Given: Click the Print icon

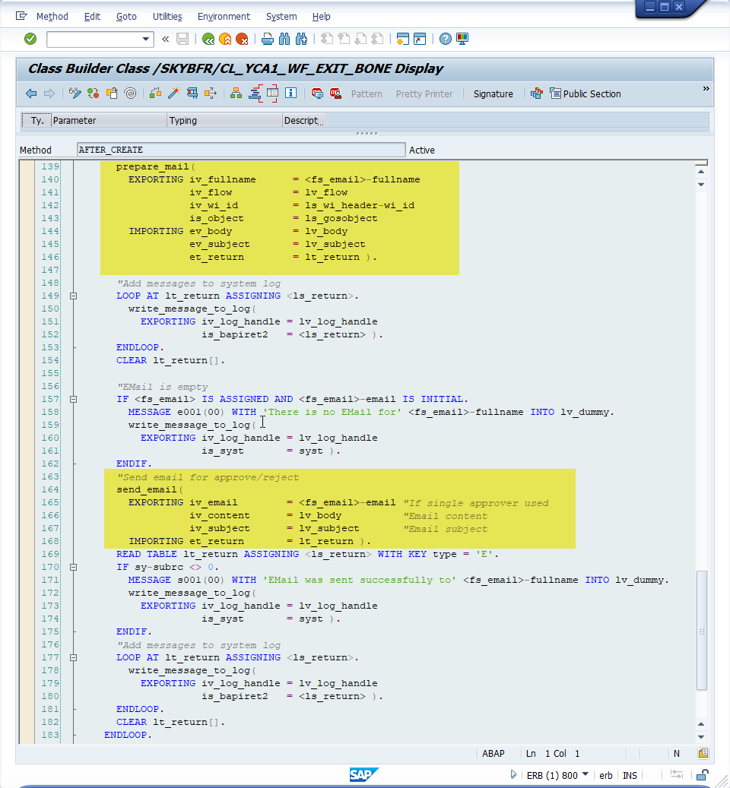Looking at the screenshot, I should tap(268, 39).
